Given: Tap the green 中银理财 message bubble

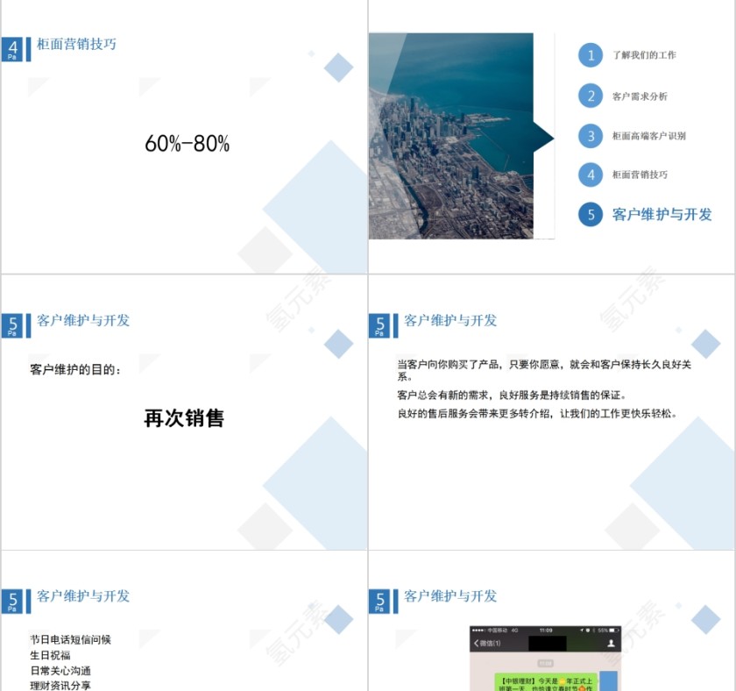Looking at the screenshot, I should 548,680.
